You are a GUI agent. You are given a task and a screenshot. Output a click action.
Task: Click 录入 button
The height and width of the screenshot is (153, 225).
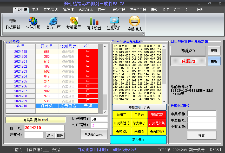[50, 135]
